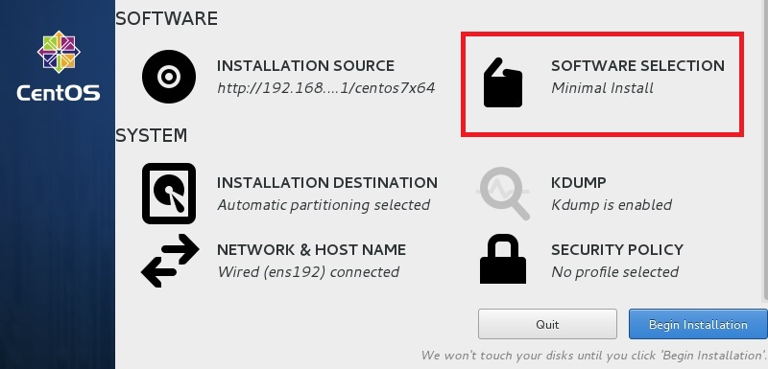Click the Quit button
The height and width of the screenshot is (369, 768).
547,324
